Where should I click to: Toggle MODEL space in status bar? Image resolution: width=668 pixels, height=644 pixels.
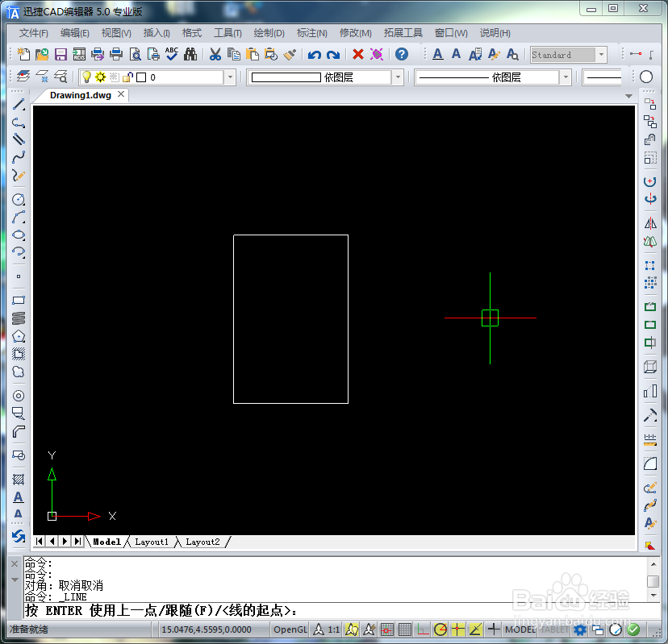click(520, 629)
